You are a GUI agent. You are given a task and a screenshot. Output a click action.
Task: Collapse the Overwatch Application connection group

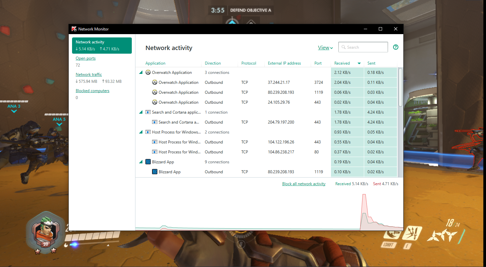[141, 73]
